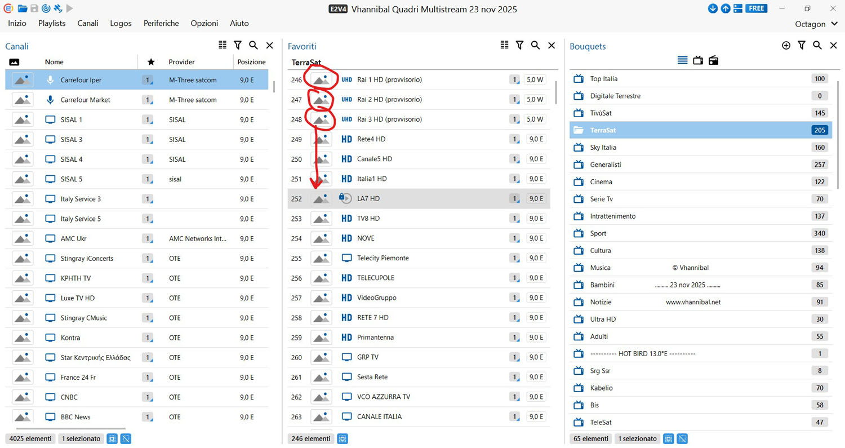
Task: Open the Aiuto menu
Action: (239, 23)
